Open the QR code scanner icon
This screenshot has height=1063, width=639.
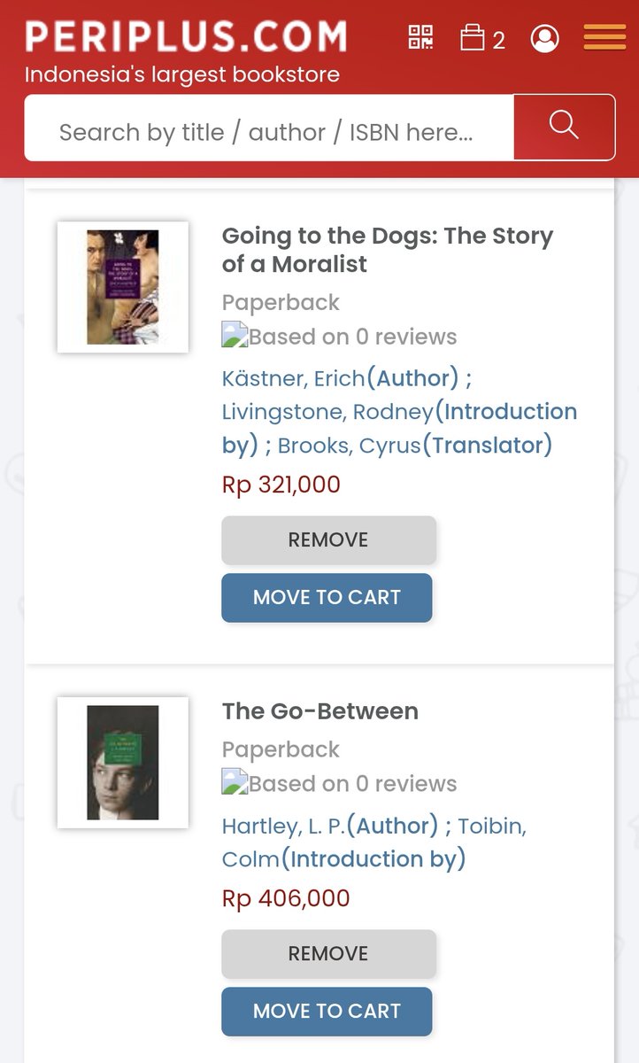pos(420,38)
